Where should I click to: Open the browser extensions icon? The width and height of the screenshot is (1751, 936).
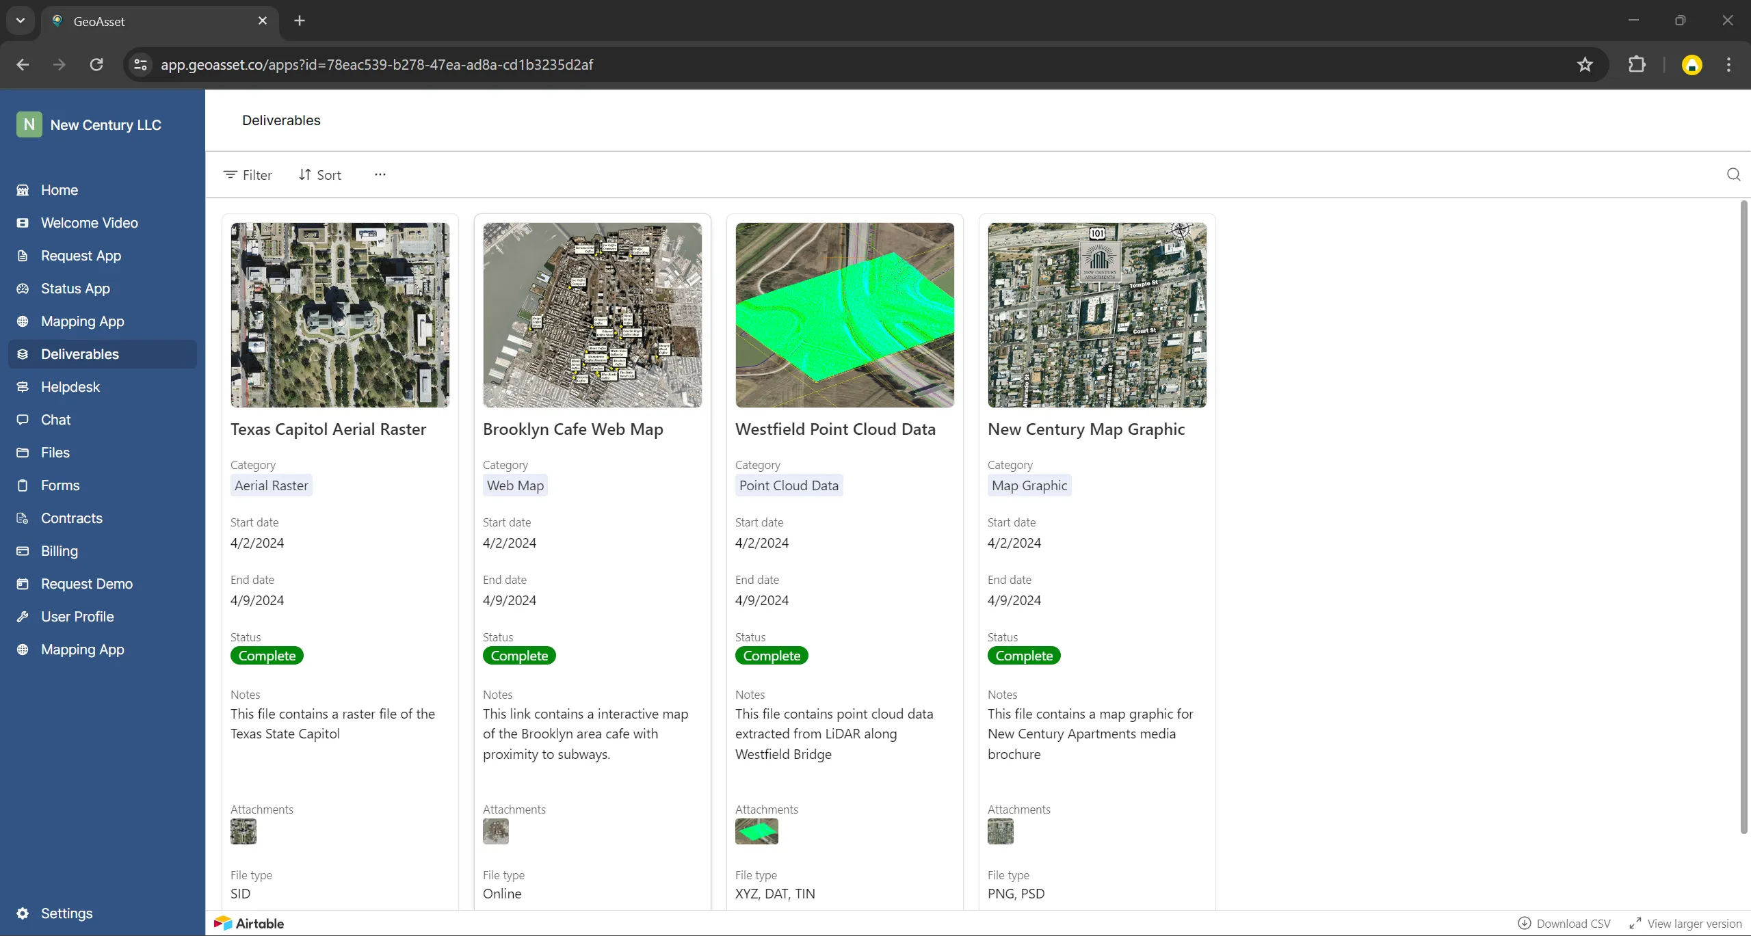tap(1636, 64)
